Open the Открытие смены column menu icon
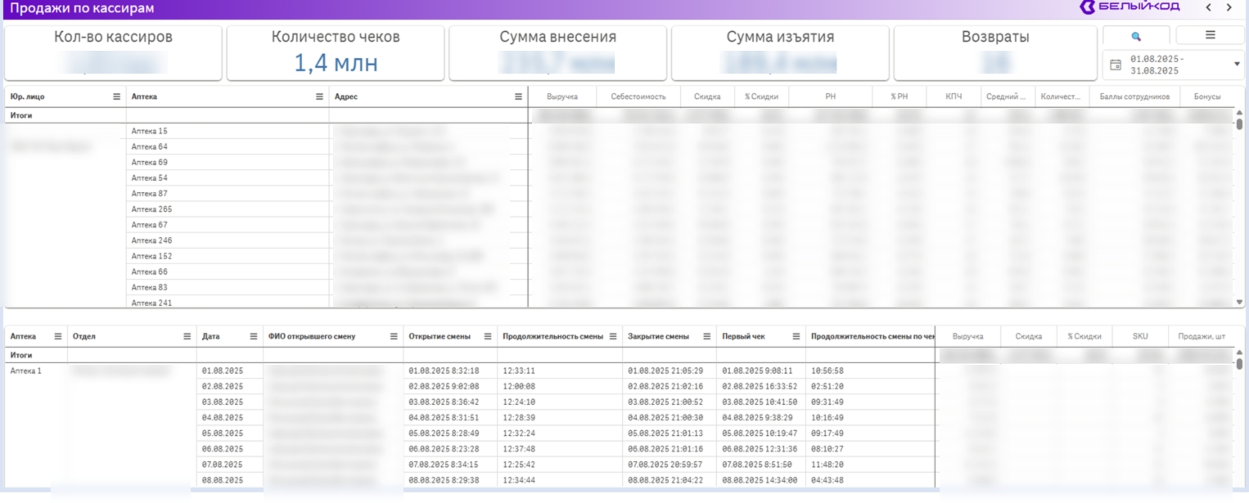The image size is (1249, 503). click(488, 336)
